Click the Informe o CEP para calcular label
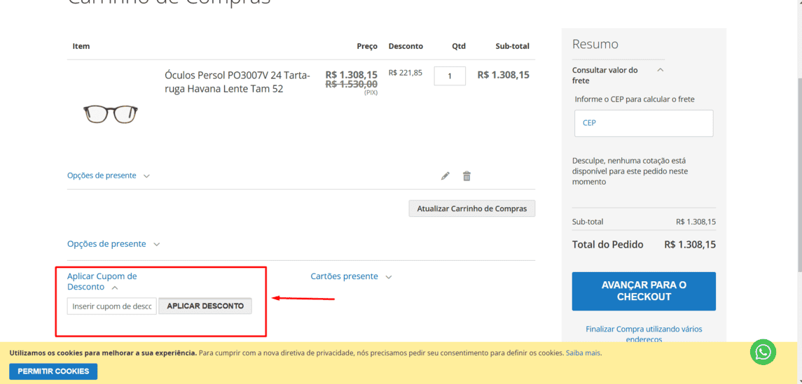This screenshot has height=384, width=802. [634, 99]
